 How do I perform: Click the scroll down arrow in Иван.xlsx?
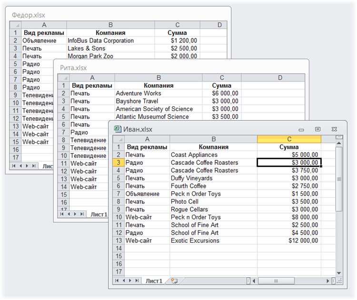point(339,273)
